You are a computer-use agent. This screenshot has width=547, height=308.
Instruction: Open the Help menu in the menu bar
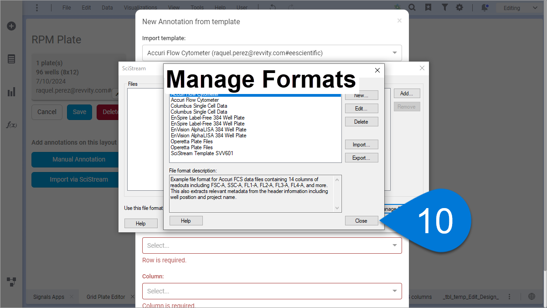220,8
